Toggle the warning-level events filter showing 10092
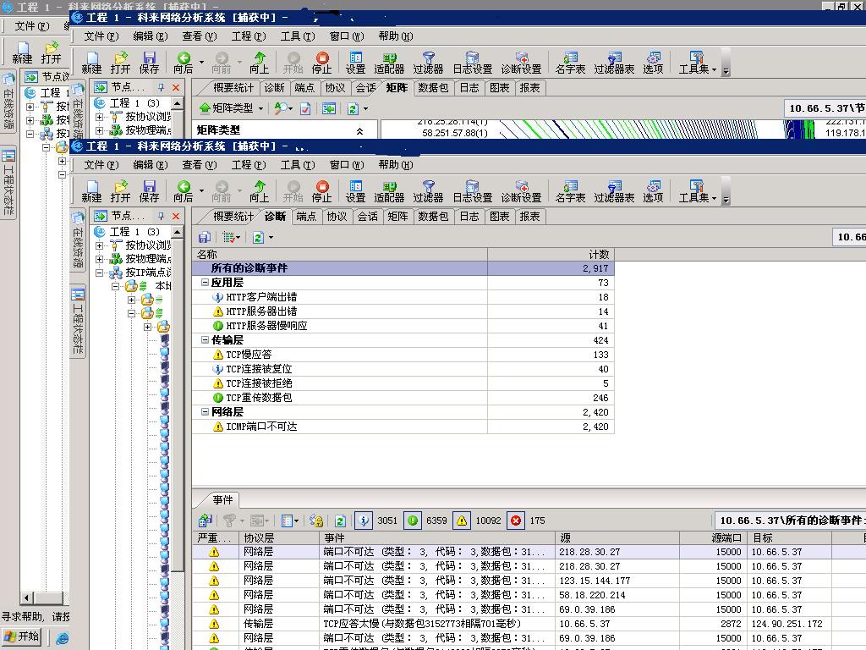This screenshot has height=650, width=866. pyautogui.click(x=462, y=521)
